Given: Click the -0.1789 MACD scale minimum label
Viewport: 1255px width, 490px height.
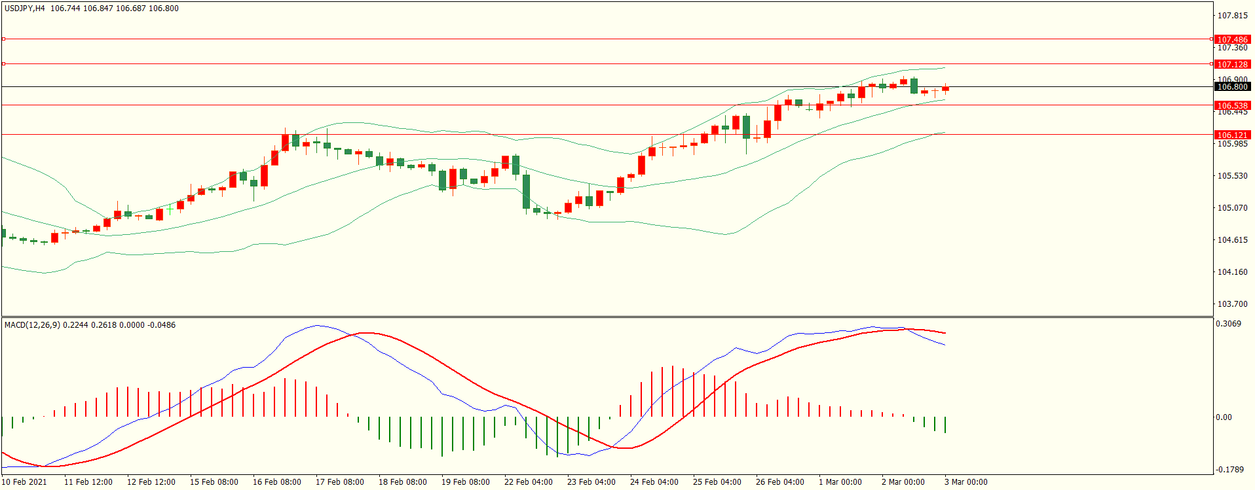Looking at the screenshot, I should 1229,470.
